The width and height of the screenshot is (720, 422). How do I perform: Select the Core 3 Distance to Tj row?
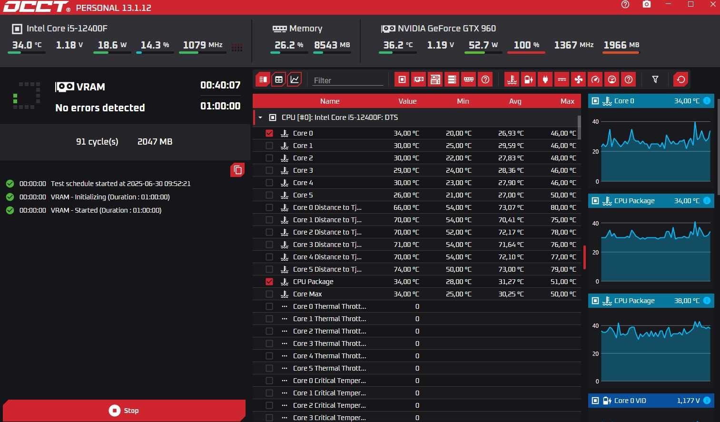pos(417,245)
